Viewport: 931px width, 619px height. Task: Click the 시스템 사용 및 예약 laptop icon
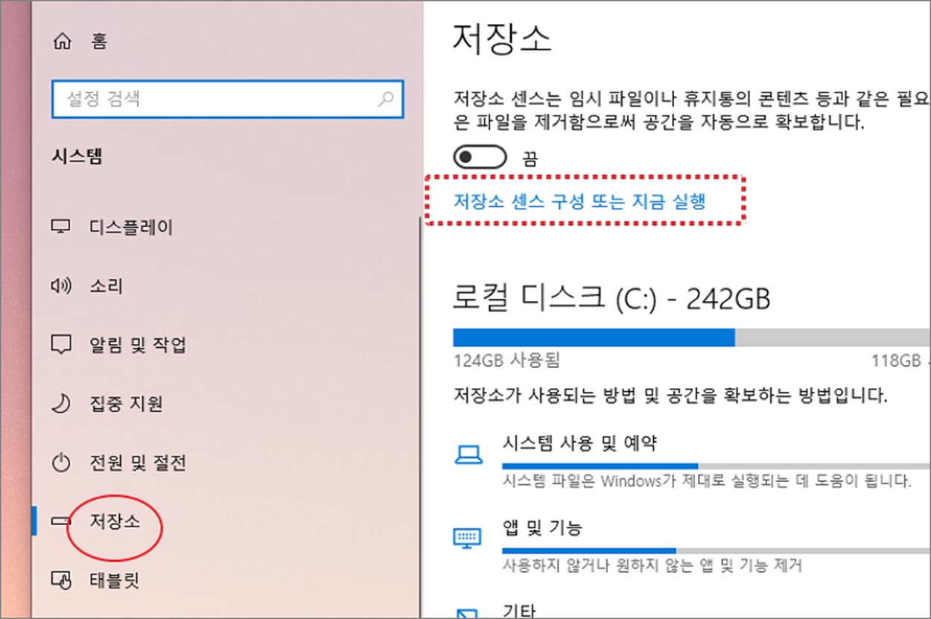coord(468,454)
